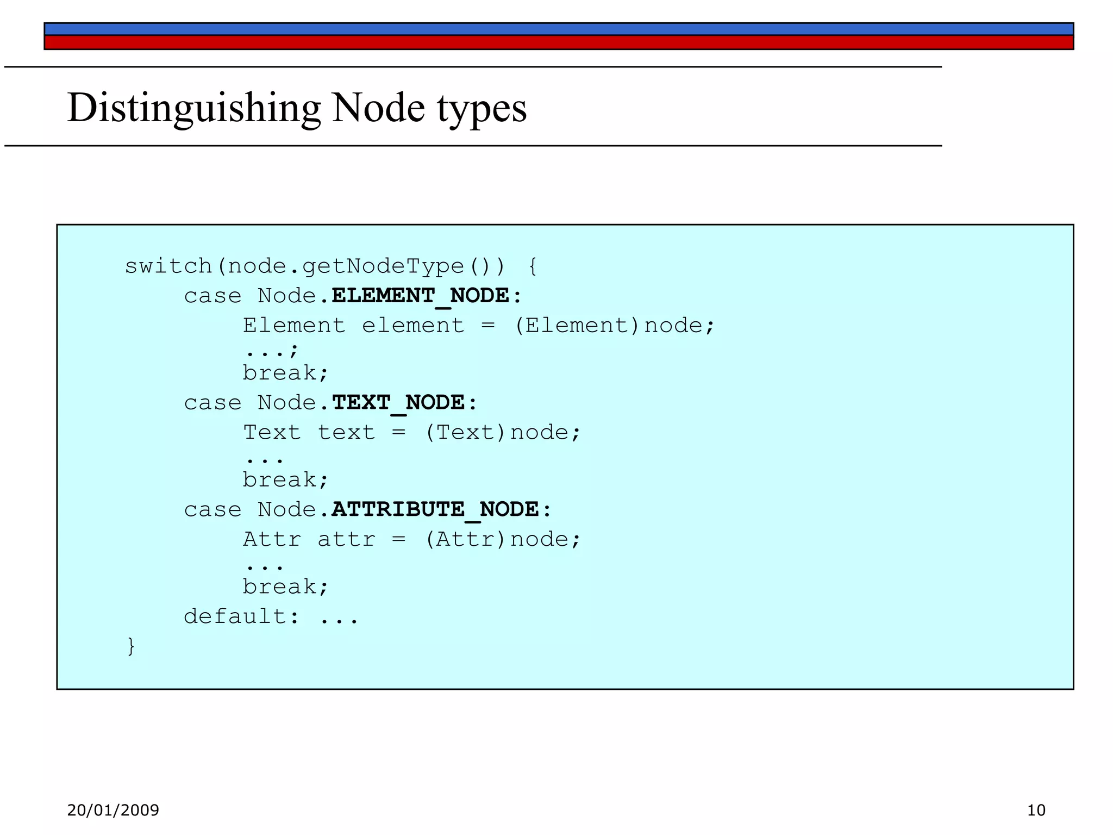Image resolution: width=1113 pixels, height=835 pixels.
Task: Click the 'default: ...' line
Action: click(271, 616)
